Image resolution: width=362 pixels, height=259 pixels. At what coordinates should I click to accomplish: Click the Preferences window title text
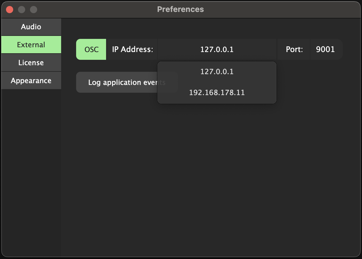180,9
